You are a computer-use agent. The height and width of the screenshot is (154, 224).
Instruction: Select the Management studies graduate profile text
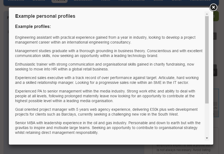coord(109,53)
